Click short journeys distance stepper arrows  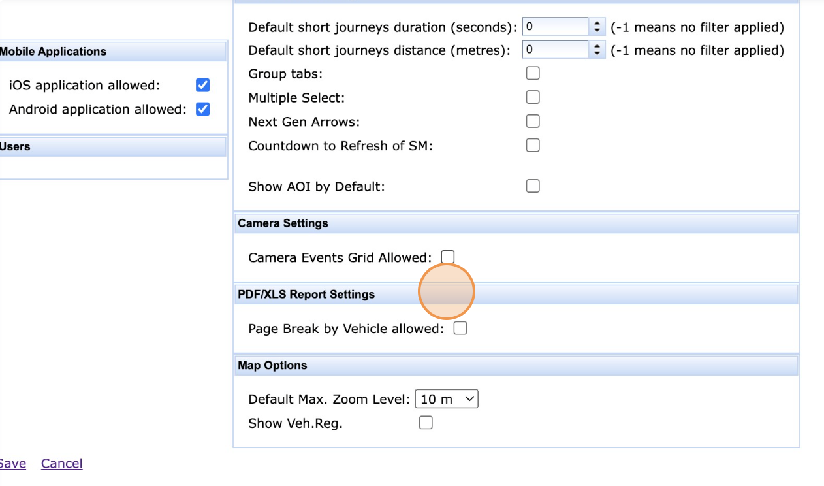pos(597,50)
